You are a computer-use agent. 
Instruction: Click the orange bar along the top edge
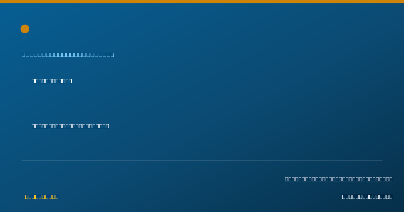click(x=202, y=2)
